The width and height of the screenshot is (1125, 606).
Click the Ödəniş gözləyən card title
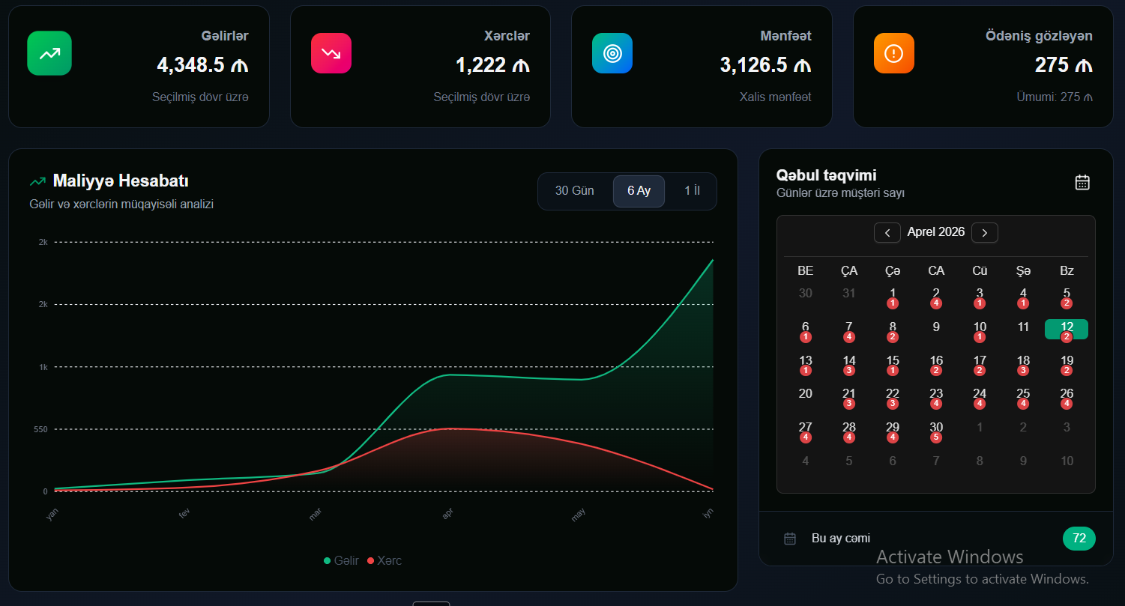click(x=1039, y=36)
